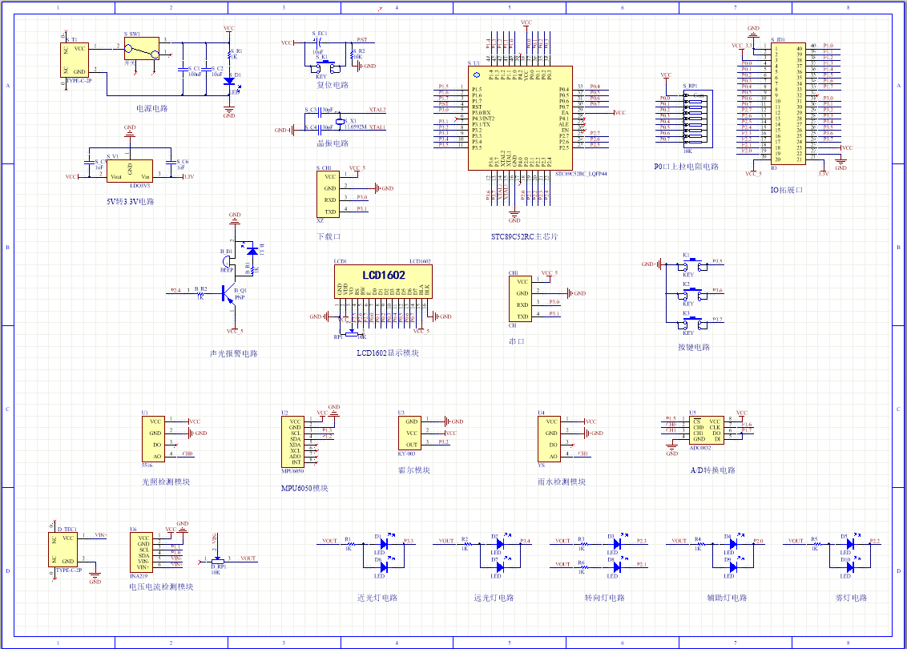Select the STC89C52RC_LQFP44 chip body
The width and height of the screenshot is (907, 649).
pos(520,118)
